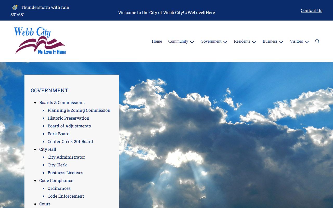Image resolution: width=333 pixels, height=208 pixels.
Task: Click the search magnifier icon
Action: click(x=317, y=41)
